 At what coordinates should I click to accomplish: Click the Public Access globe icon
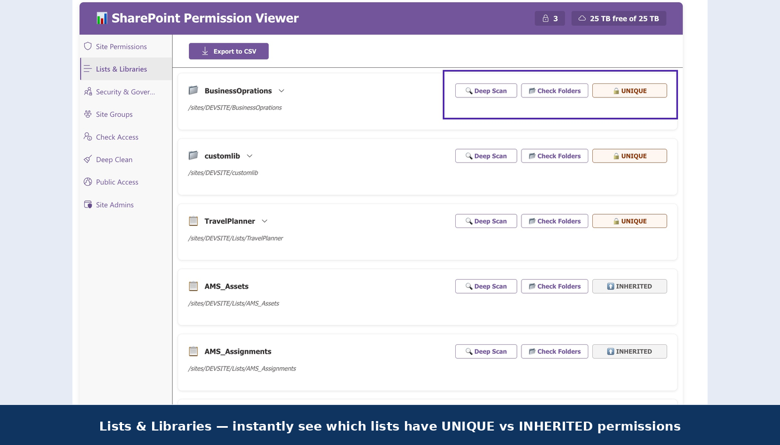pyautogui.click(x=88, y=182)
